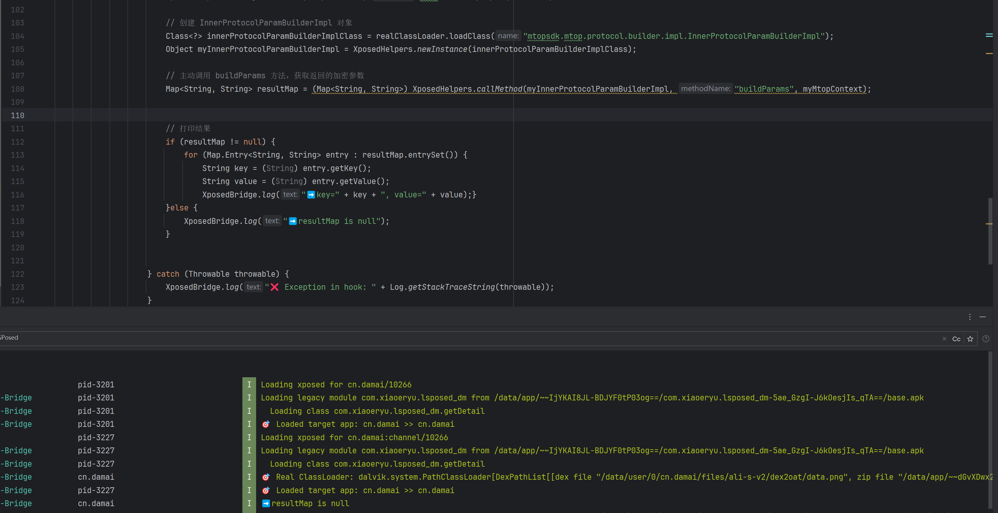Click 'if (resultMap != null)' on line 112

point(216,142)
